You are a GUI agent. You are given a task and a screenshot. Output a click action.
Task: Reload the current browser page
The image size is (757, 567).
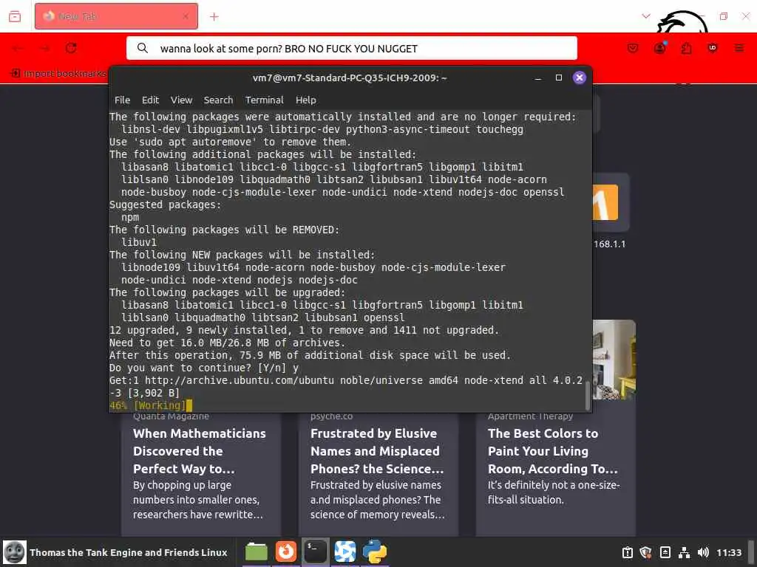tap(71, 48)
